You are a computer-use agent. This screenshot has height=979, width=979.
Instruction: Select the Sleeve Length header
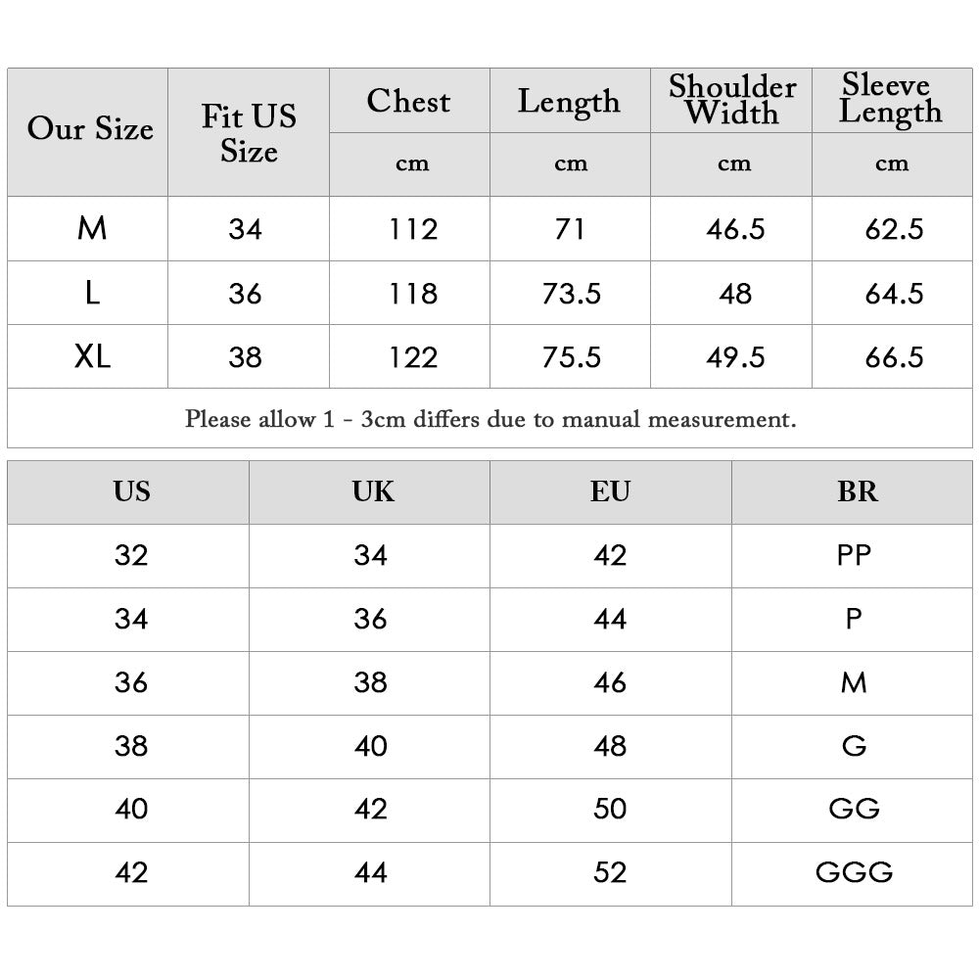click(x=891, y=100)
